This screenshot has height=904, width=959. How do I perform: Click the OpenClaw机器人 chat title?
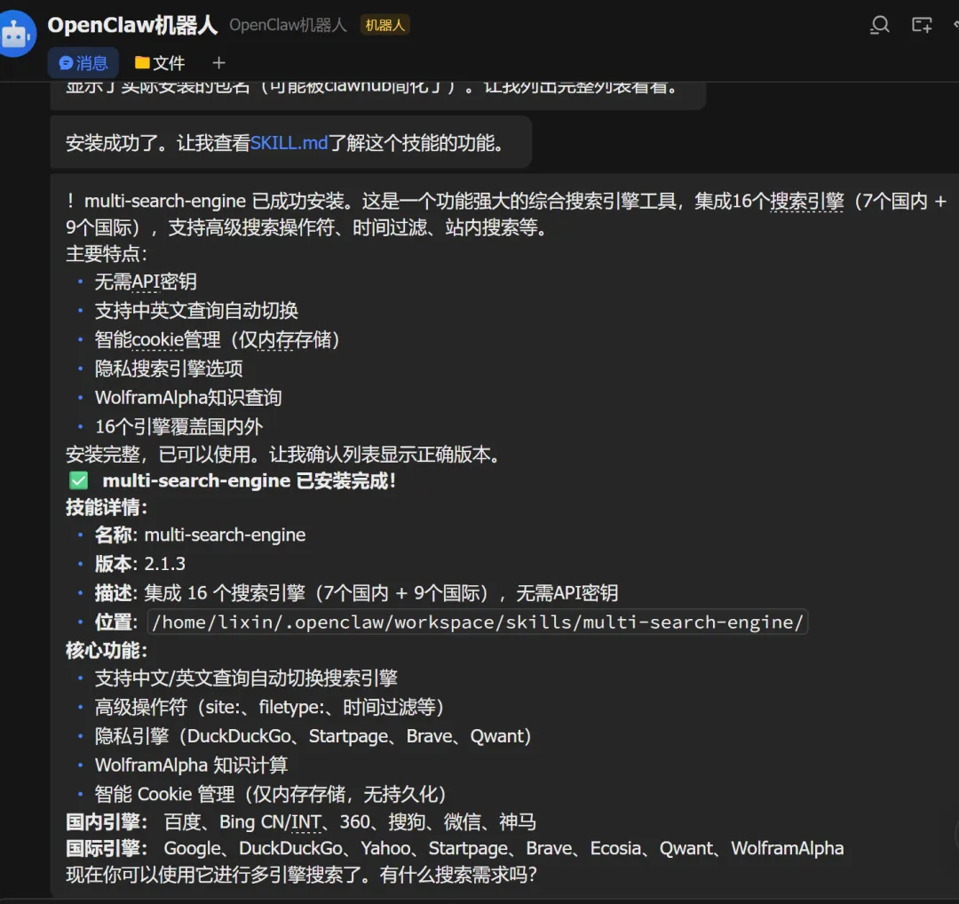click(x=132, y=25)
